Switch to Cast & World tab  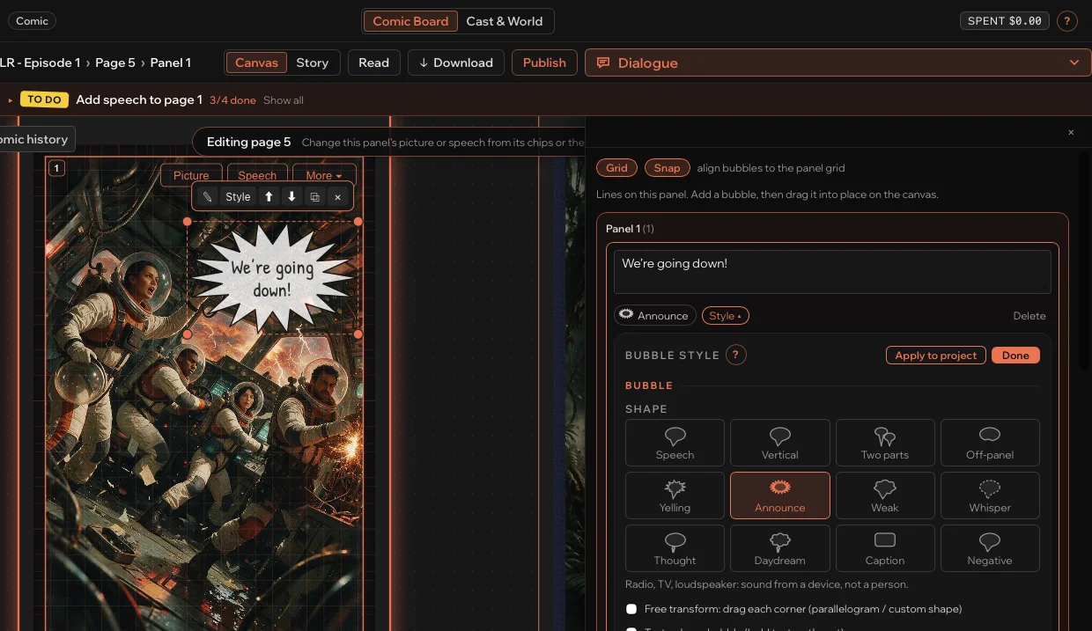click(x=505, y=21)
